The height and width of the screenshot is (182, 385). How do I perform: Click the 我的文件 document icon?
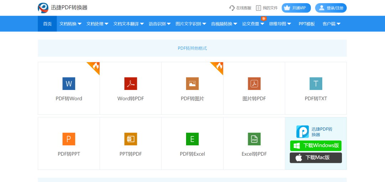(x=258, y=8)
